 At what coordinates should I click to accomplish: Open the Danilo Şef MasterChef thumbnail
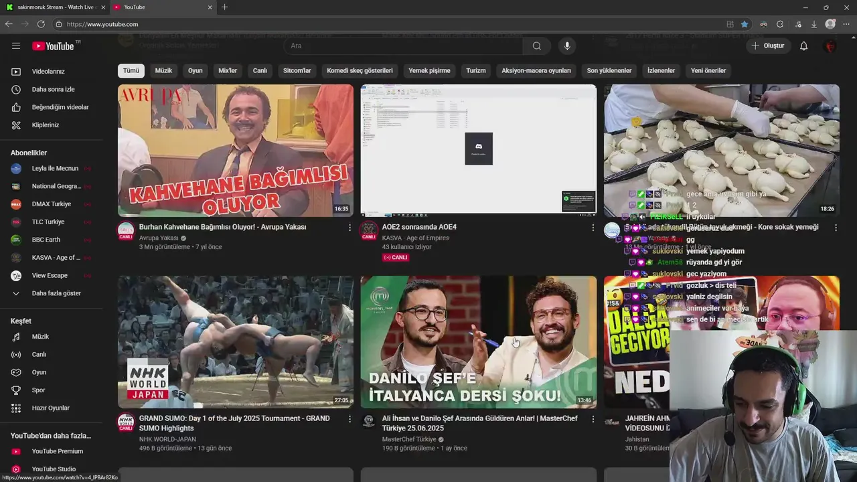(478, 341)
